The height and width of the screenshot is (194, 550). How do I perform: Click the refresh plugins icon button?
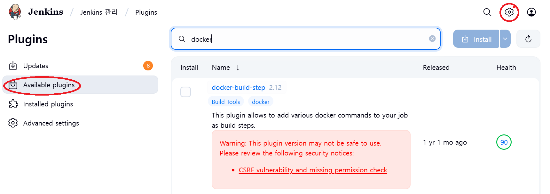528,39
